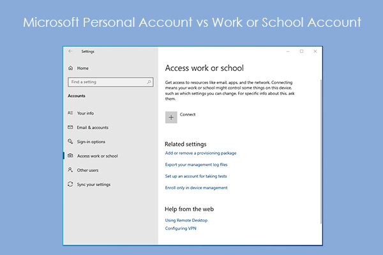Click the search magnifier icon

[x=149, y=82]
